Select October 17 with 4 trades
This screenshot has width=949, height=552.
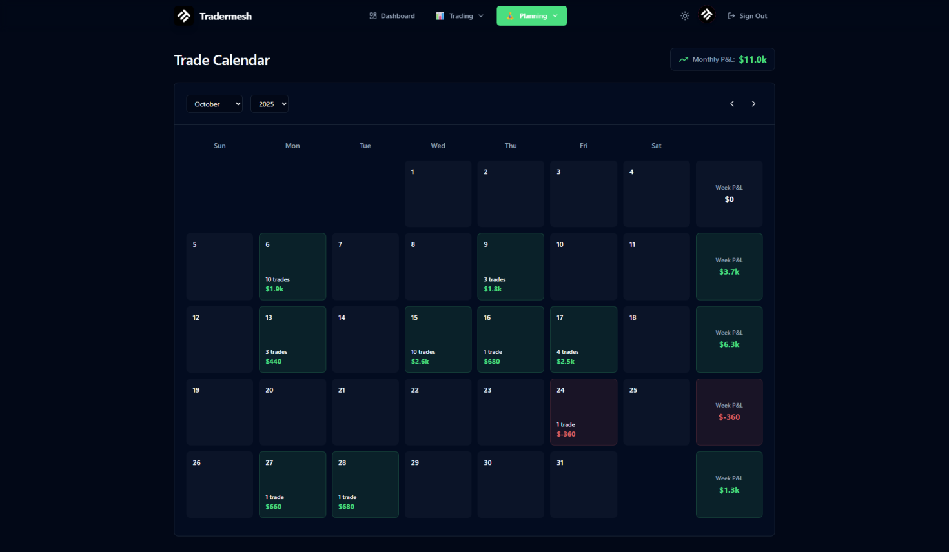(584, 339)
